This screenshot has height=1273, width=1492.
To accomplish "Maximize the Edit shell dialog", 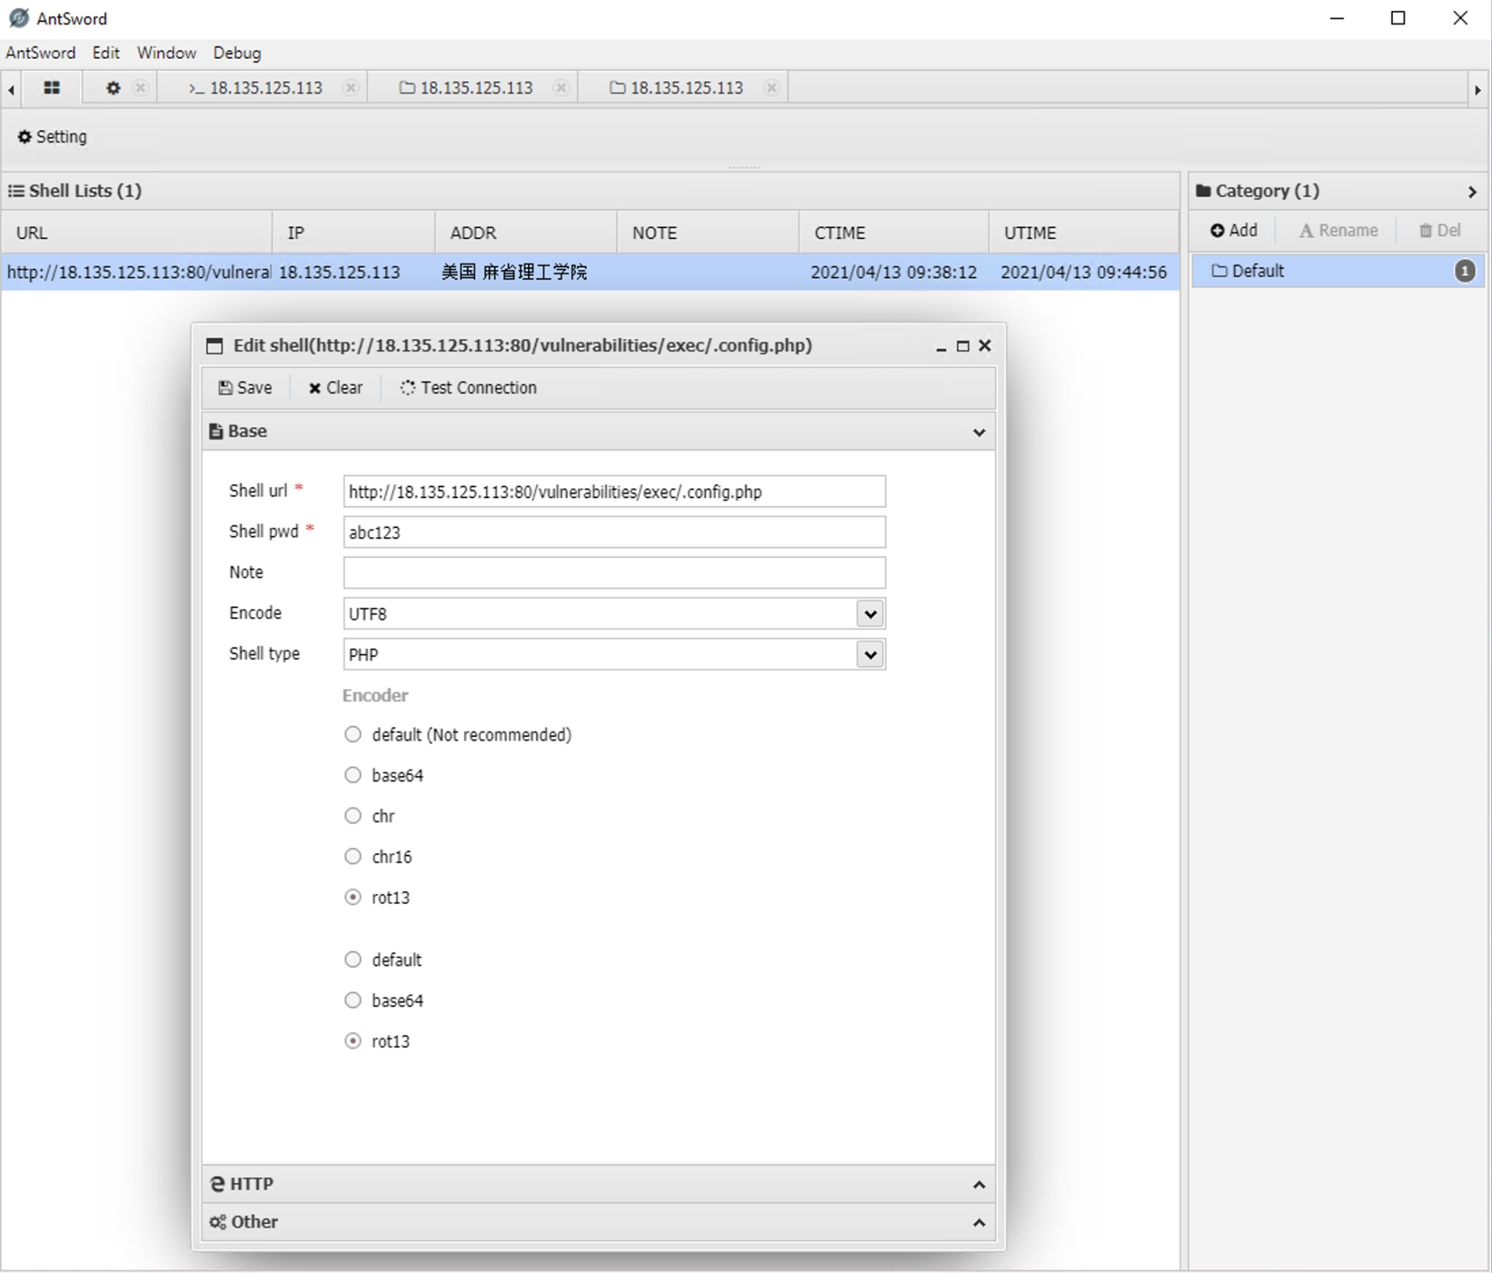I will pyautogui.click(x=963, y=346).
